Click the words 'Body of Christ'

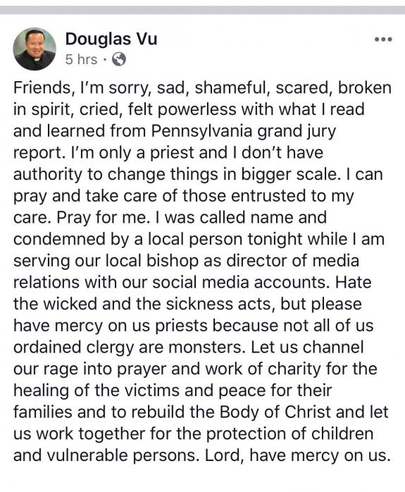[275, 412]
